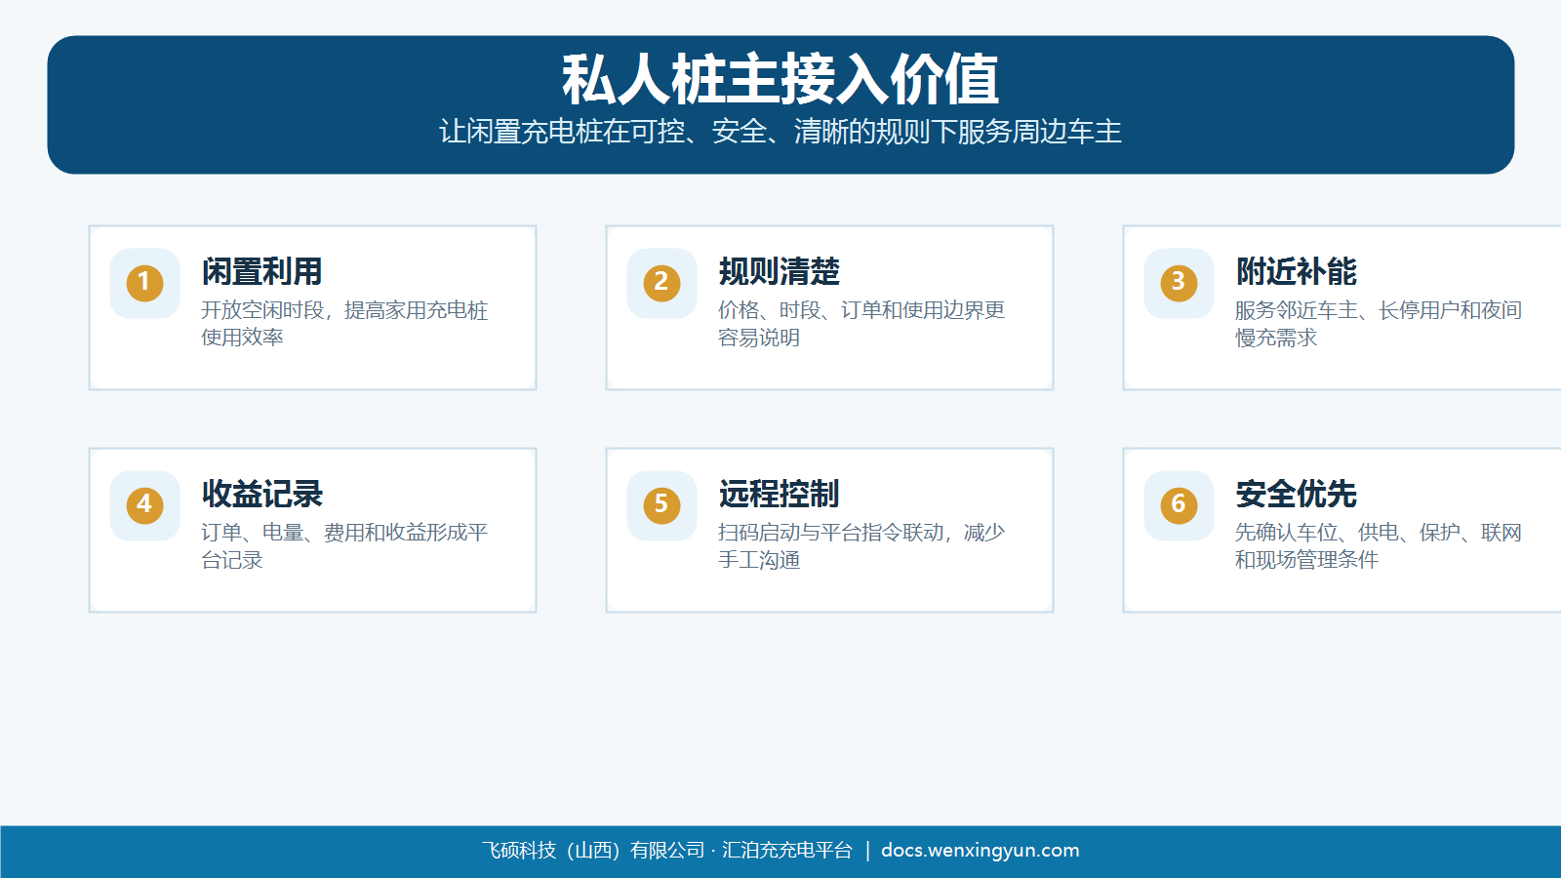Click footer text 汇泊充充电平台
Viewport: 1561px width, 878px height.
(x=787, y=851)
